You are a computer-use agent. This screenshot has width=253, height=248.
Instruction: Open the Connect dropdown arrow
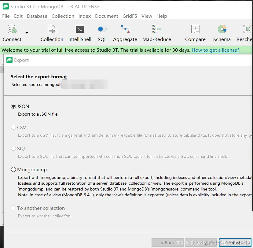[x=27, y=33]
